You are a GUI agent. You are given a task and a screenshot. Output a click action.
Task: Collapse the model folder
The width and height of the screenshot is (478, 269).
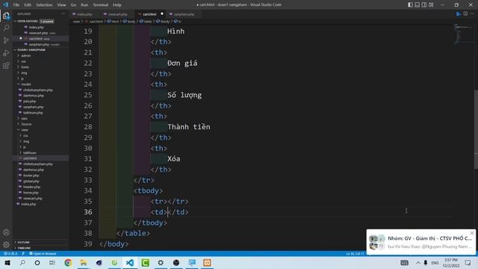click(x=25, y=84)
